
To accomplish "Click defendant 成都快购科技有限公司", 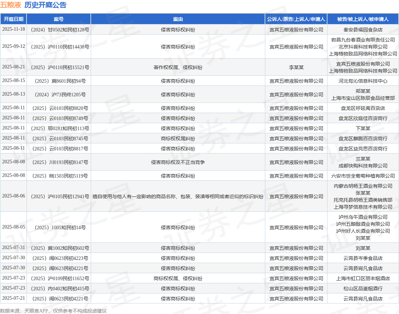I will pyautogui.click(x=363, y=166).
